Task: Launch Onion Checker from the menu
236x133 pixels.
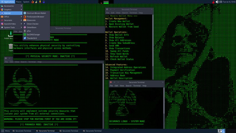Action: tap(36, 24)
